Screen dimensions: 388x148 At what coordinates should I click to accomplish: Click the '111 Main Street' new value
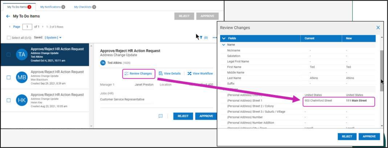(356, 101)
